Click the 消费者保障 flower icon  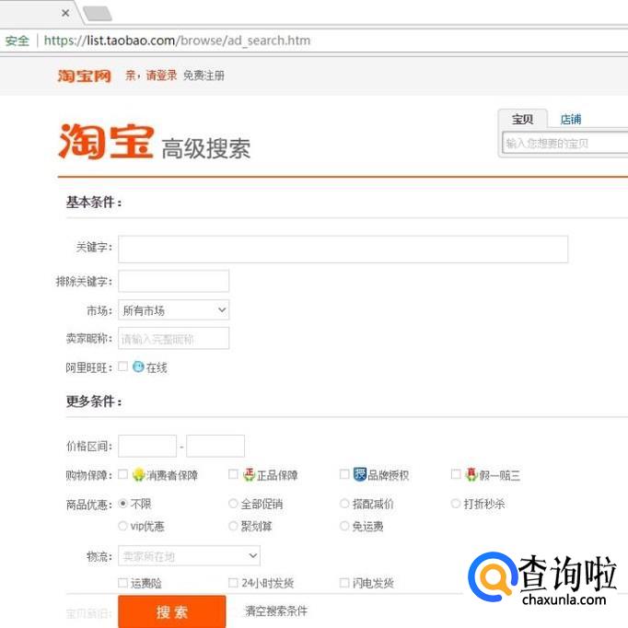coord(138,474)
